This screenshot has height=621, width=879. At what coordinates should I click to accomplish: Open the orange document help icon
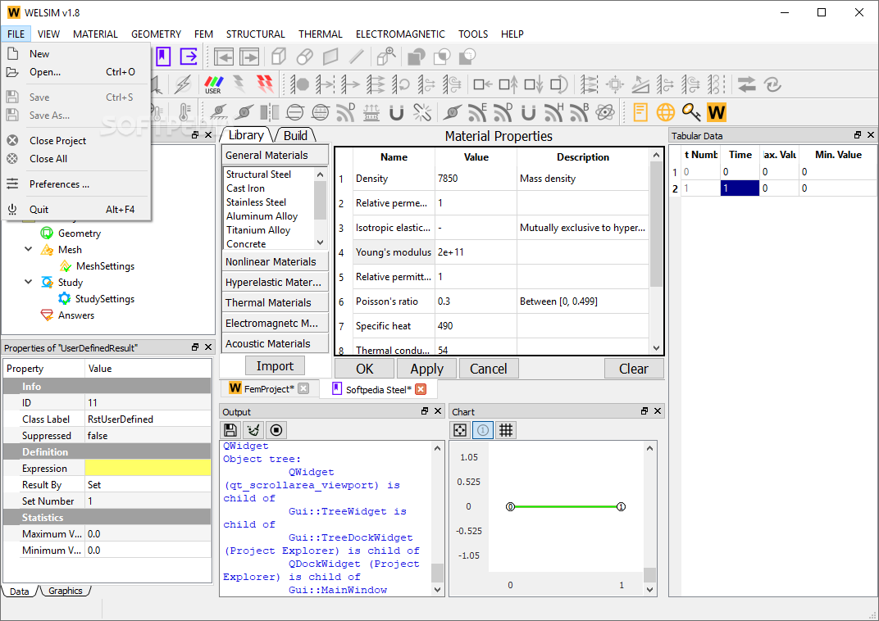click(640, 112)
